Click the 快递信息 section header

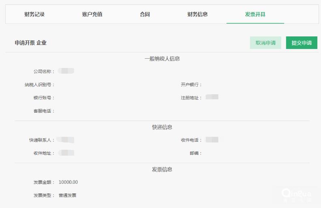[162, 127]
